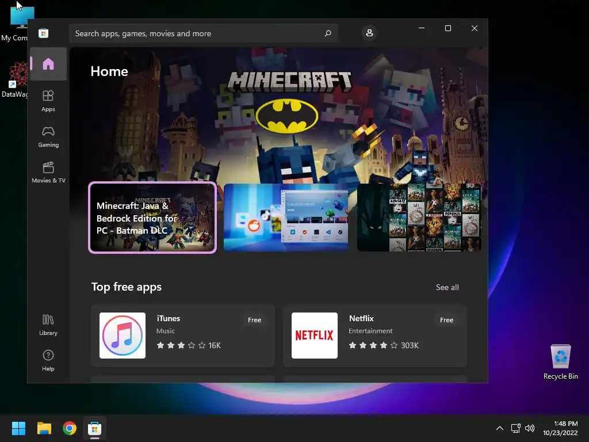The height and width of the screenshot is (442, 589).
Task: Click the Top free apps heading
Action: (127, 287)
